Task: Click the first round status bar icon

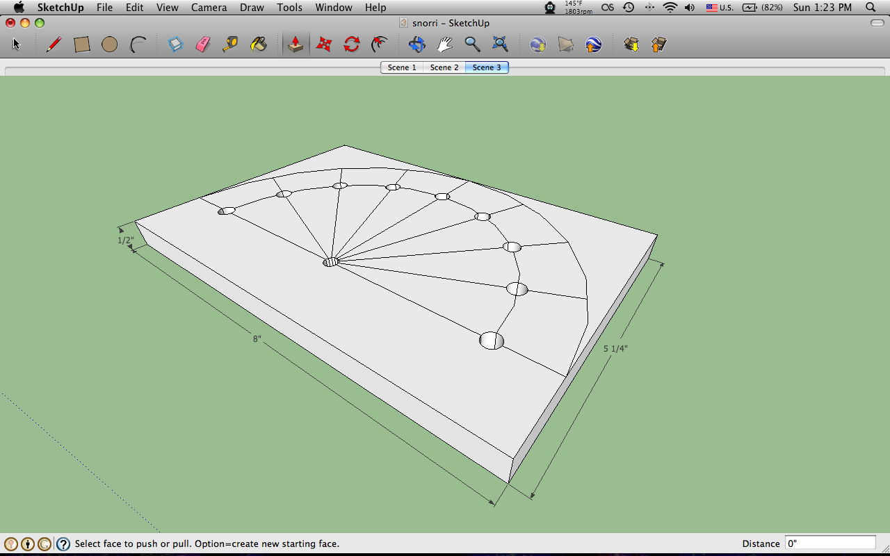Action: click(11, 544)
